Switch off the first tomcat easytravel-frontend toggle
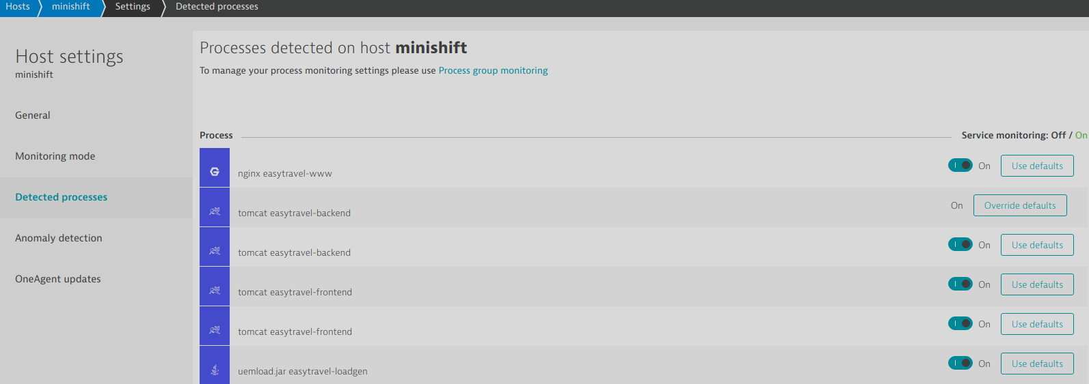Screen dimensions: 1089x384 960,284
